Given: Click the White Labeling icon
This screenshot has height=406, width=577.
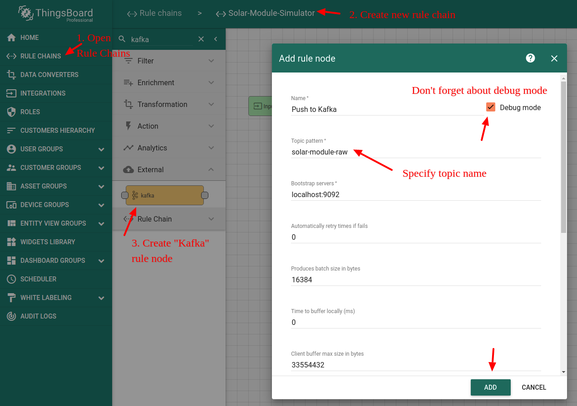Looking at the screenshot, I should tap(12, 298).
